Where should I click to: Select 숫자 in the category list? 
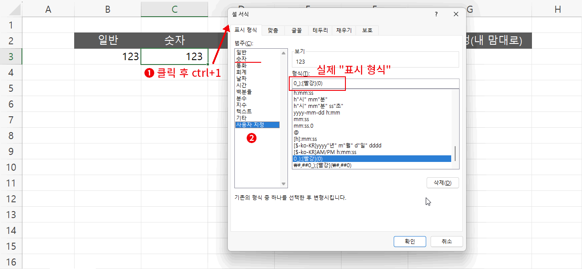click(257, 59)
